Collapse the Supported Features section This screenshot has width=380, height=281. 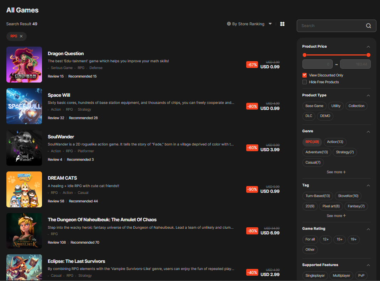click(x=368, y=265)
